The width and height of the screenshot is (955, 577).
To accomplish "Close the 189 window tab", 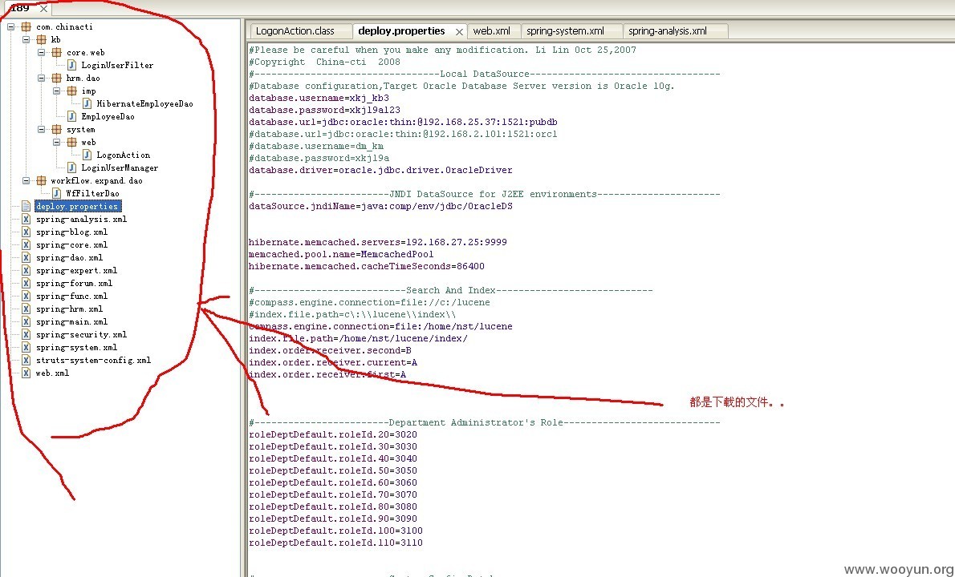I will tap(43, 9).
